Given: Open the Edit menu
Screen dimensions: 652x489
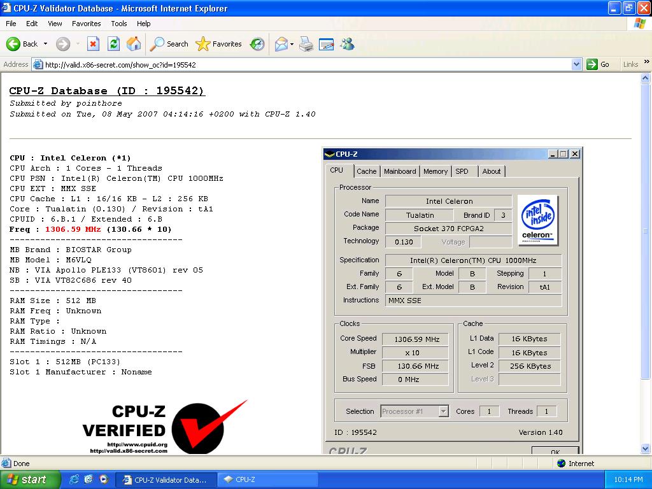Looking at the screenshot, I should 32,24.
